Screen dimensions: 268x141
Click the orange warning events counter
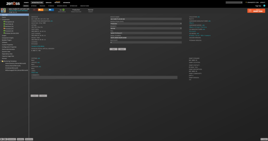[x=41, y=10]
